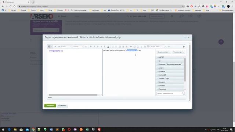Viewport: 235px width, 132px height.
Task: Open the Aspro Next dropdown in the toolbar
Action: tap(157, 47)
